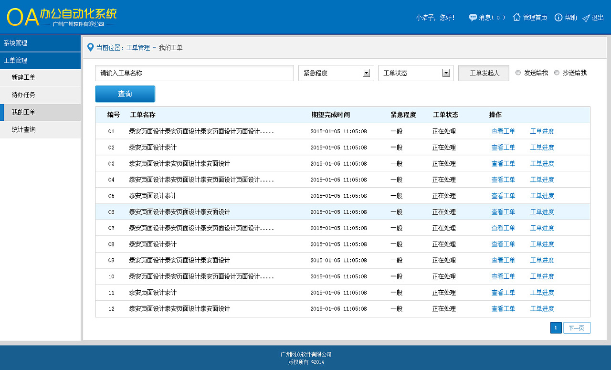
Task: Click the 退出 logout icon
Action: (x=585, y=17)
